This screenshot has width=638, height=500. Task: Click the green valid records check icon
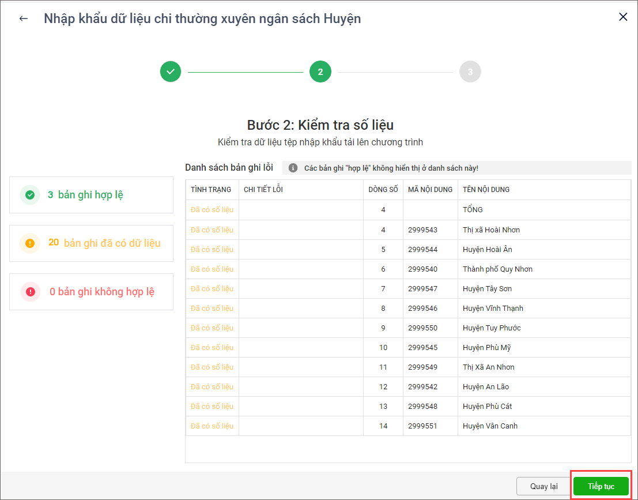[30, 195]
